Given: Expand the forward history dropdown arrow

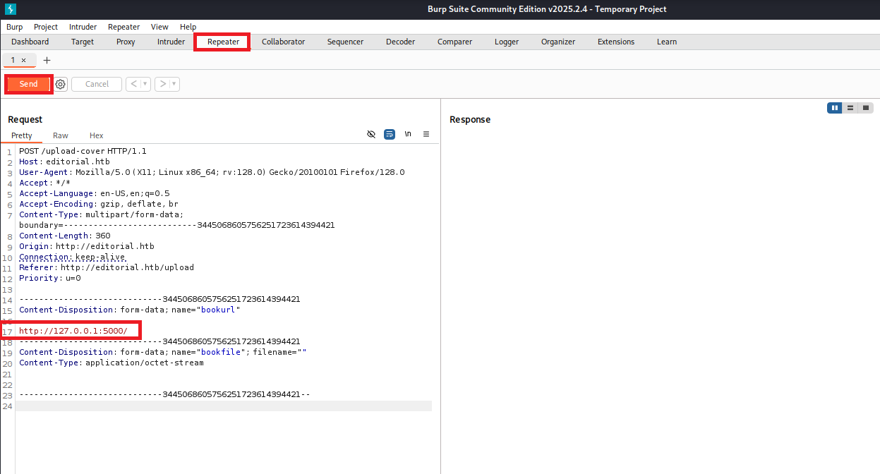Looking at the screenshot, I should pos(174,84).
